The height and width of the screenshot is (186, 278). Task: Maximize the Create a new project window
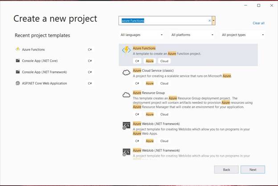259,5
